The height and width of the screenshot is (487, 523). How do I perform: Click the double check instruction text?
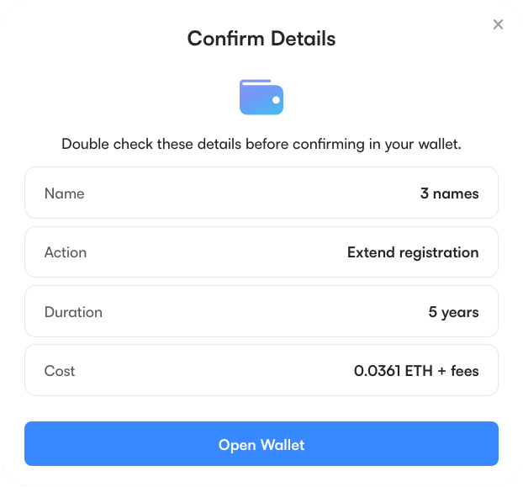pos(261,144)
